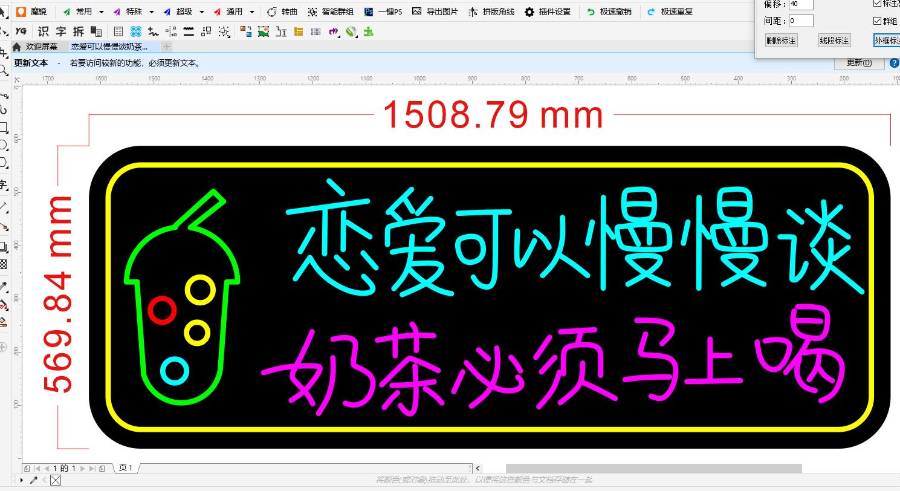The width and height of the screenshot is (900, 491).
Task: Select the Eyedropper tool in toolbox
Action: [3, 286]
